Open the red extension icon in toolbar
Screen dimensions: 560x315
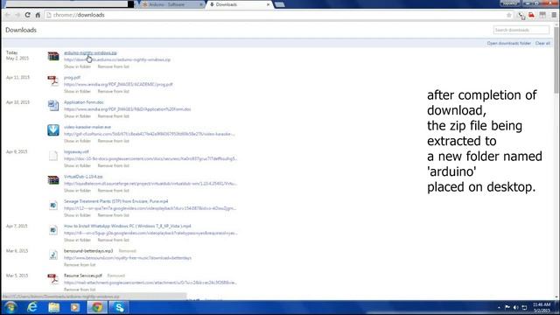pos(531,15)
